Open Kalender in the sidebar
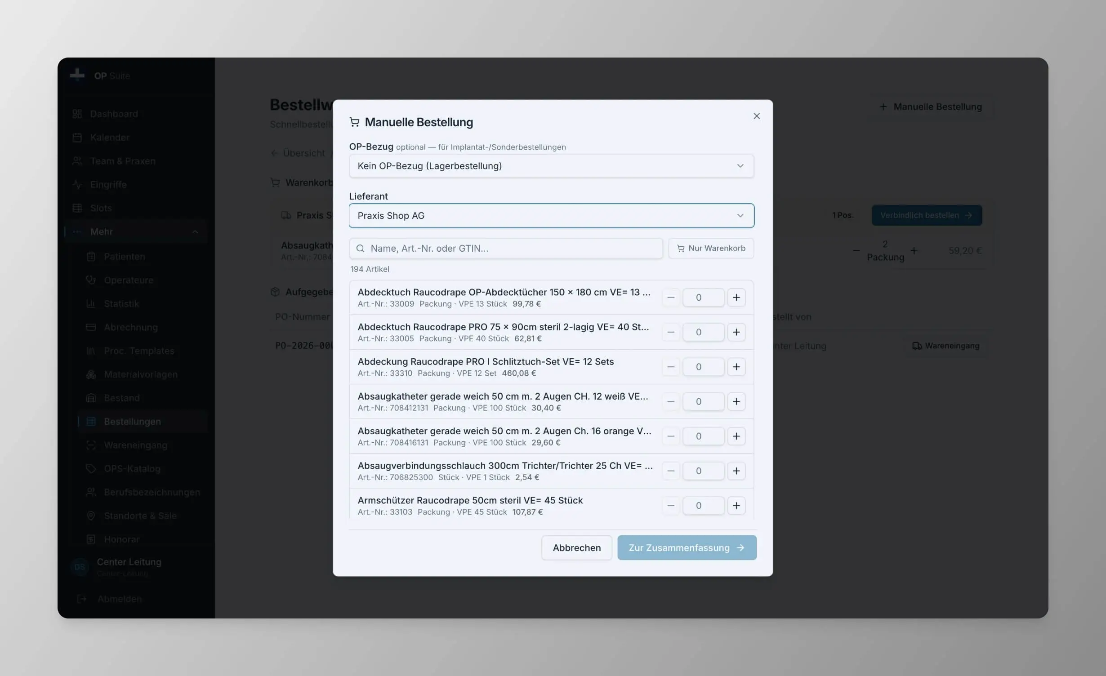 [136, 137]
